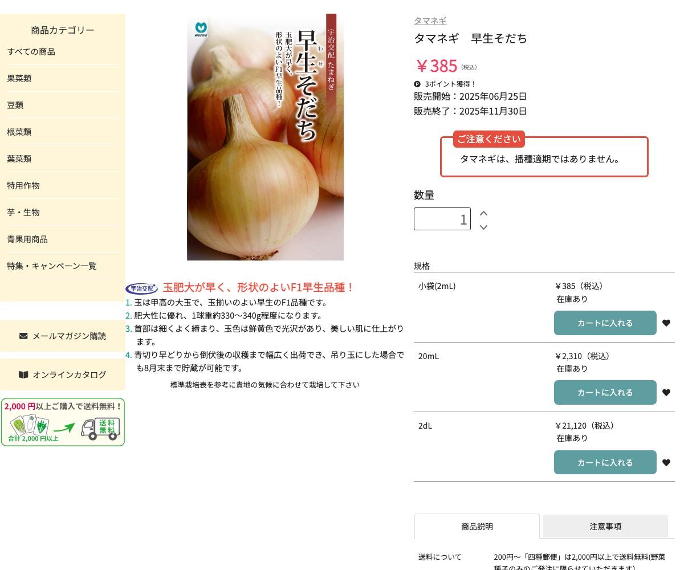
Task: Select 果菜類 in the category sidebar
Action: click(x=19, y=78)
